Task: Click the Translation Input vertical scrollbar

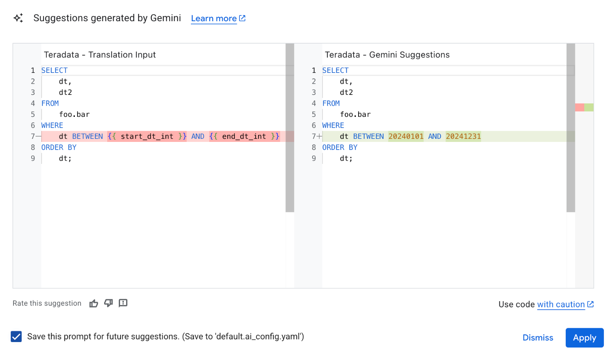Action: click(x=290, y=127)
